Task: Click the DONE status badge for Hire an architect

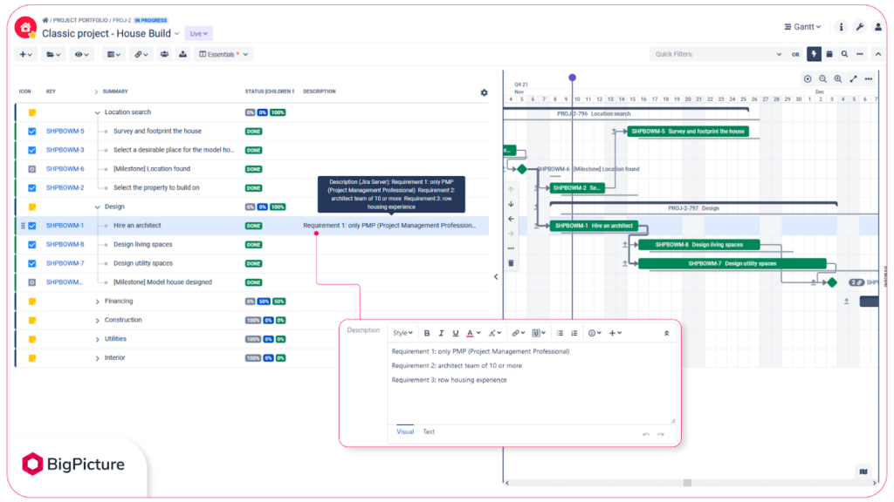Action: coord(252,225)
